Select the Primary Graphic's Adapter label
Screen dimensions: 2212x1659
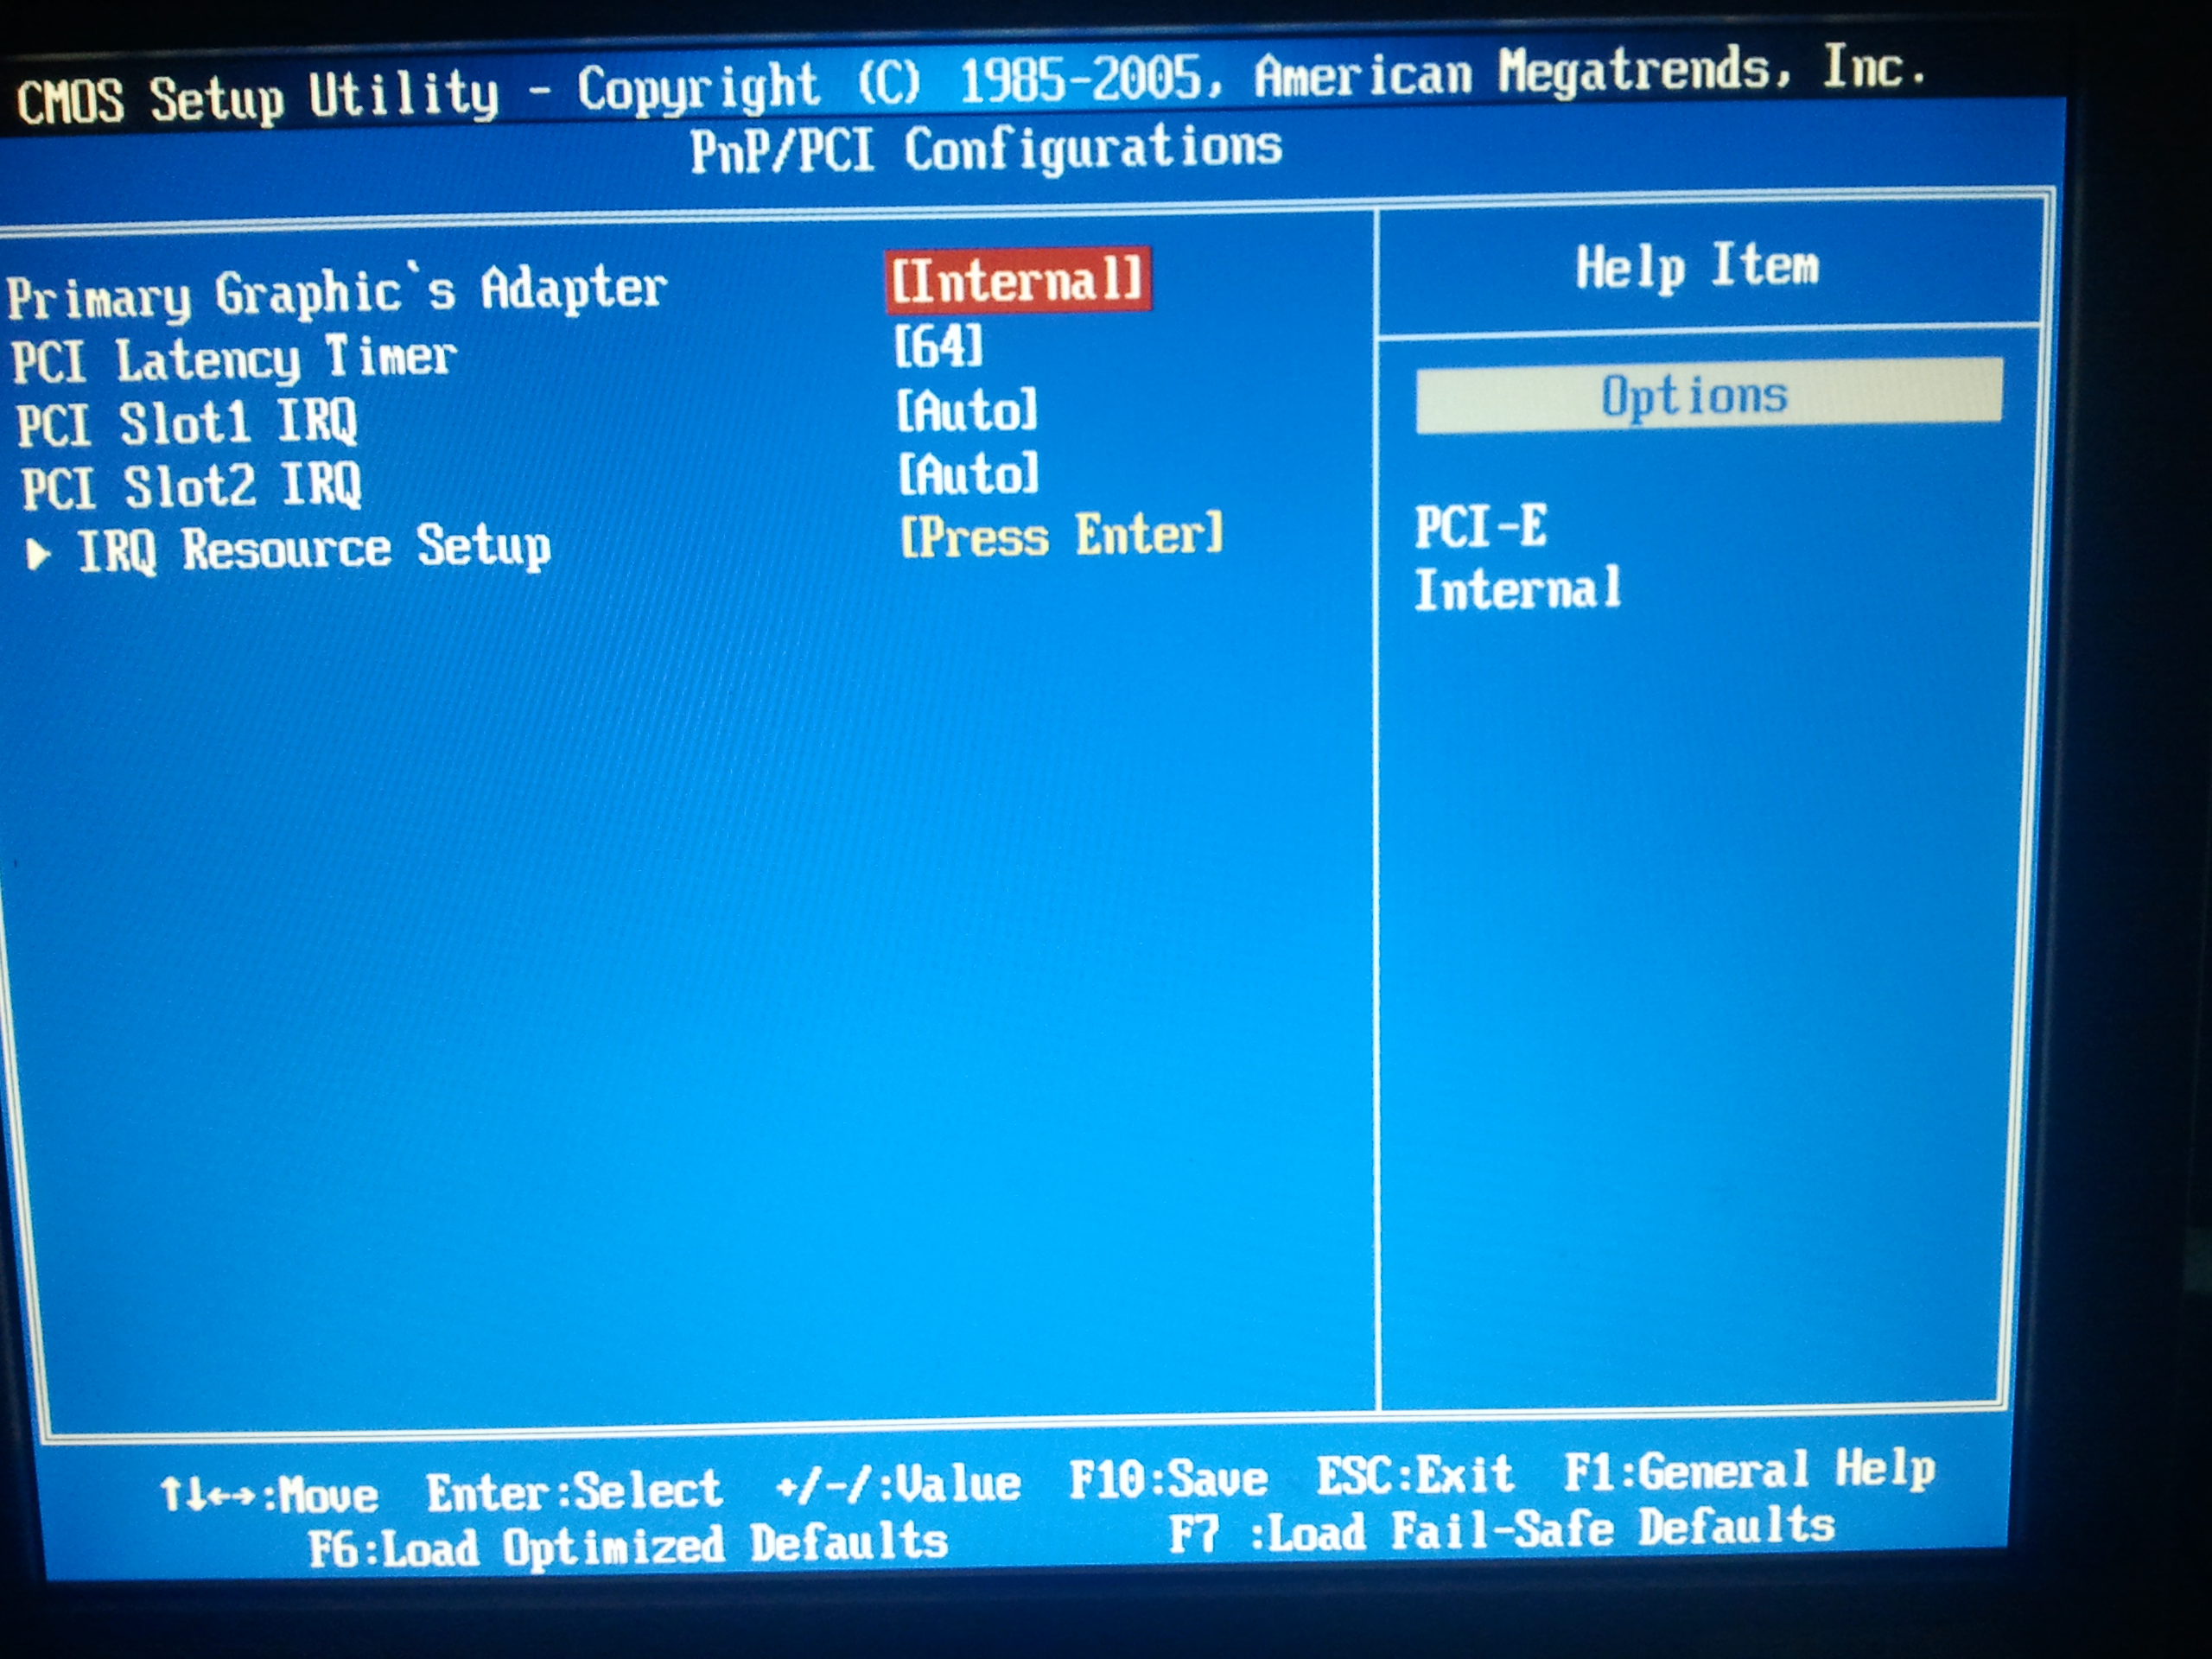336,293
